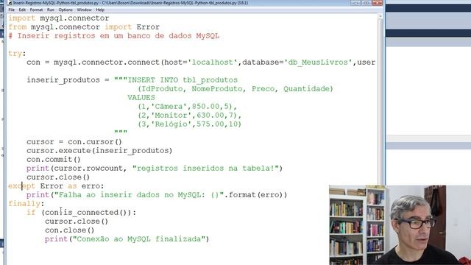This screenshot has width=471, height=265.
Task: Click 'cursor.close()' just above the except line
Action: pyautogui.click(x=58, y=177)
